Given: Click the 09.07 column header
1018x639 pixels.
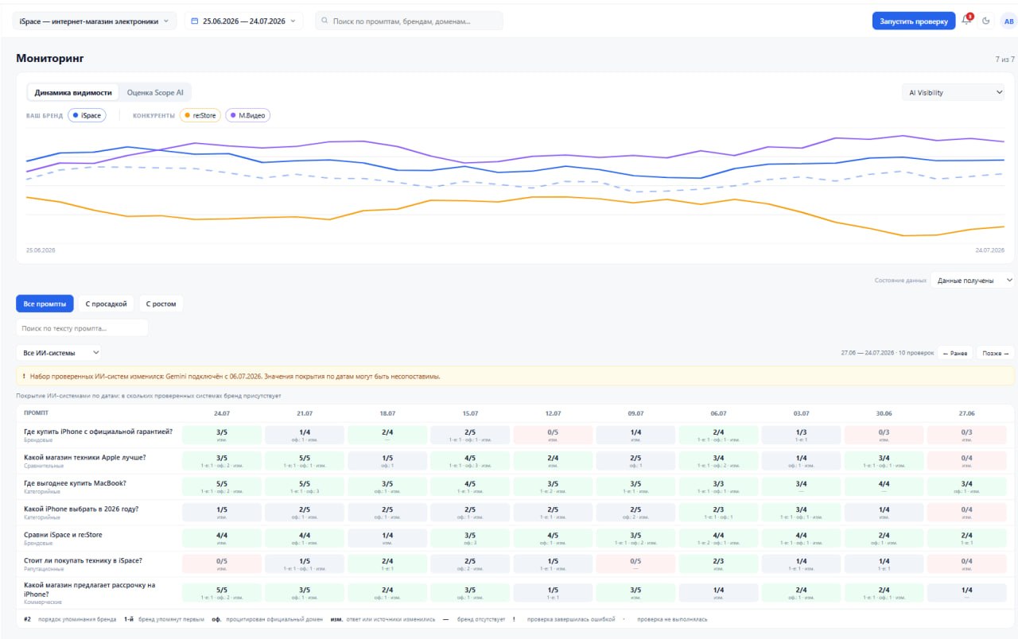Looking at the screenshot, I should click(x=635, y=413).
